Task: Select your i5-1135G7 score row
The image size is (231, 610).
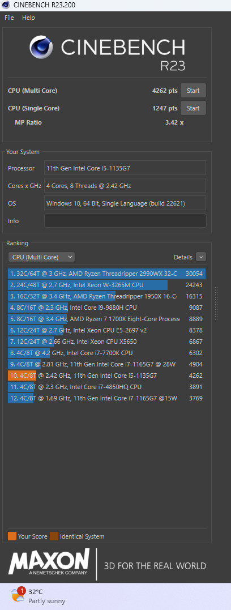Action: click(106, 376)
